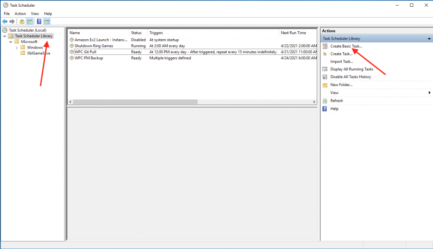
Task: Collapse the Microsoft folder node
Action: pyautogui.click(x=11, y=42)
